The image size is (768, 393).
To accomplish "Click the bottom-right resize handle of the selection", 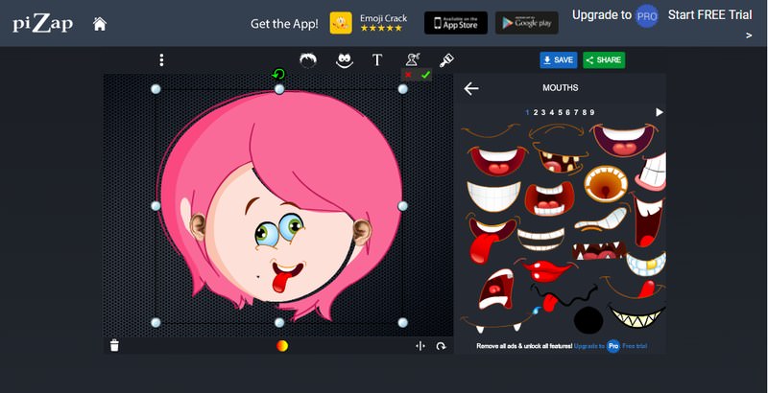I will point(402,323).
